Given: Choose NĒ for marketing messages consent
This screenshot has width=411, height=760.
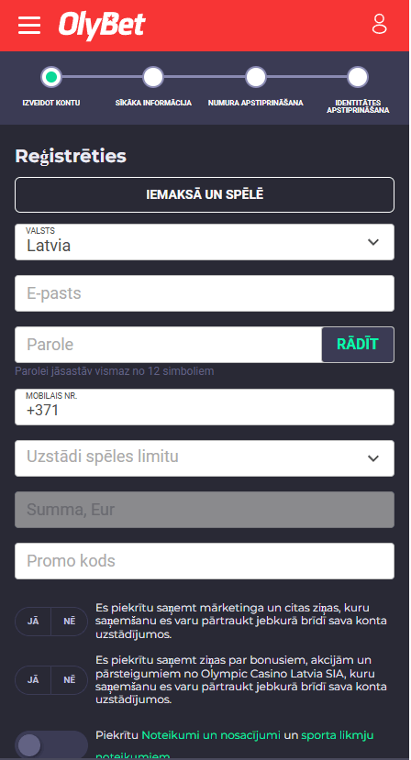Looking at the screenshot, I should tap(70, 622).
